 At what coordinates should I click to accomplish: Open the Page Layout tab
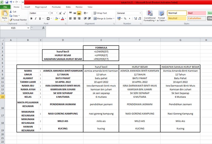[x=40, y=7]
